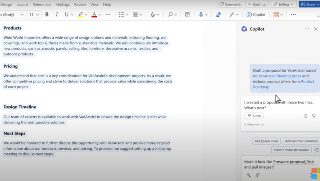Give thumbs up to Copilot response
The height and width of the screenshot is (181, 320).
[306, 116]
